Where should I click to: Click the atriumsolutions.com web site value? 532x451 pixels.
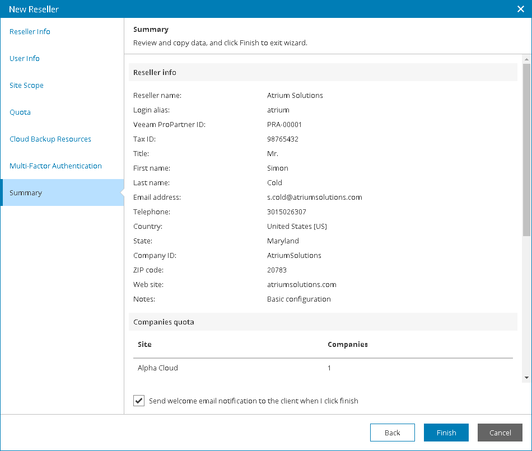pyautogui.click(x=301, y=285)
